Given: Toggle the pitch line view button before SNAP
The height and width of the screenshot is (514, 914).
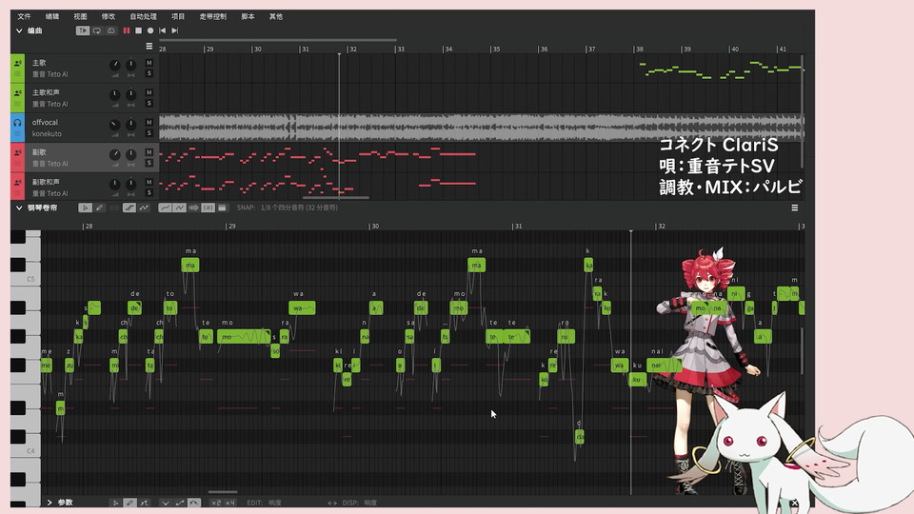Looking at the screenshot, I should tap(165, 208).
